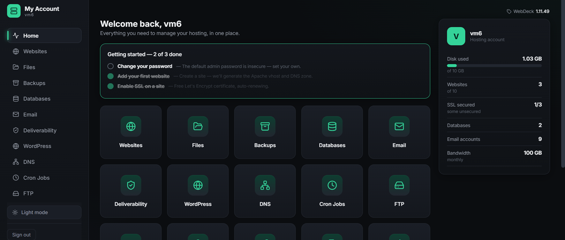The height and width of the screenshot is (240, 565).
Task: Click the 'Add your first website' checkmark
Action: click(x=110, y=76)
